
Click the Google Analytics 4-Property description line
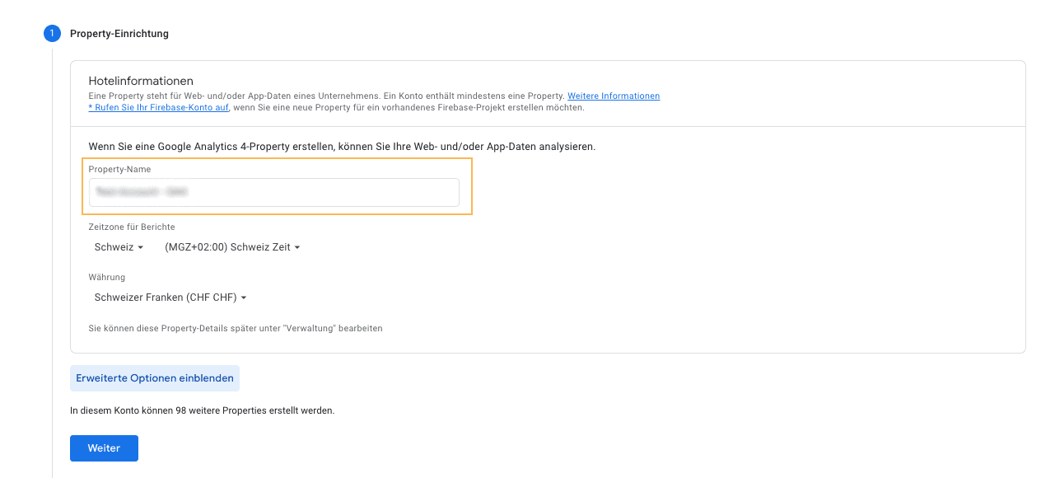click(x=342, y=147)
